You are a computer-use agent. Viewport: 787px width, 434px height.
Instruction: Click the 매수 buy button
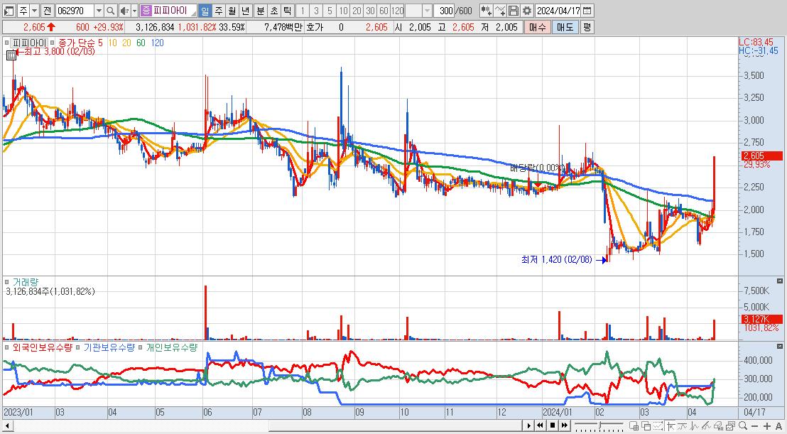[537, 27]
